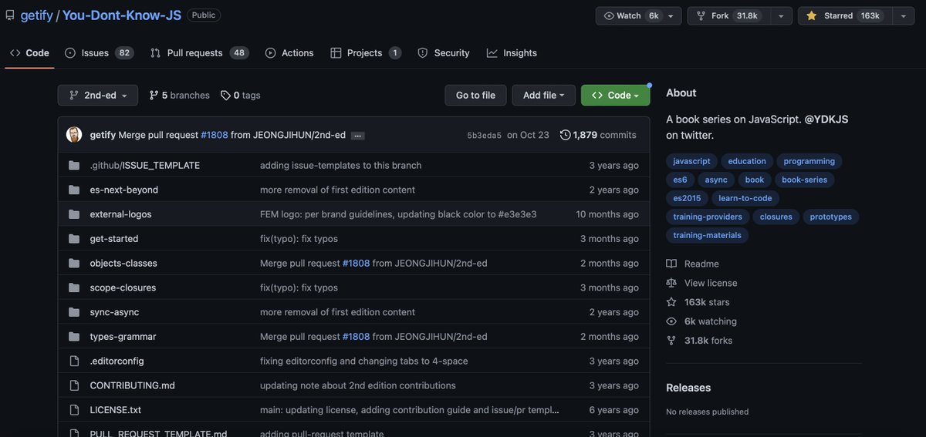Expand the Watch options dropdown arrow
The width and height of the screenshot is (926, 437).
[x=670, y=15]
